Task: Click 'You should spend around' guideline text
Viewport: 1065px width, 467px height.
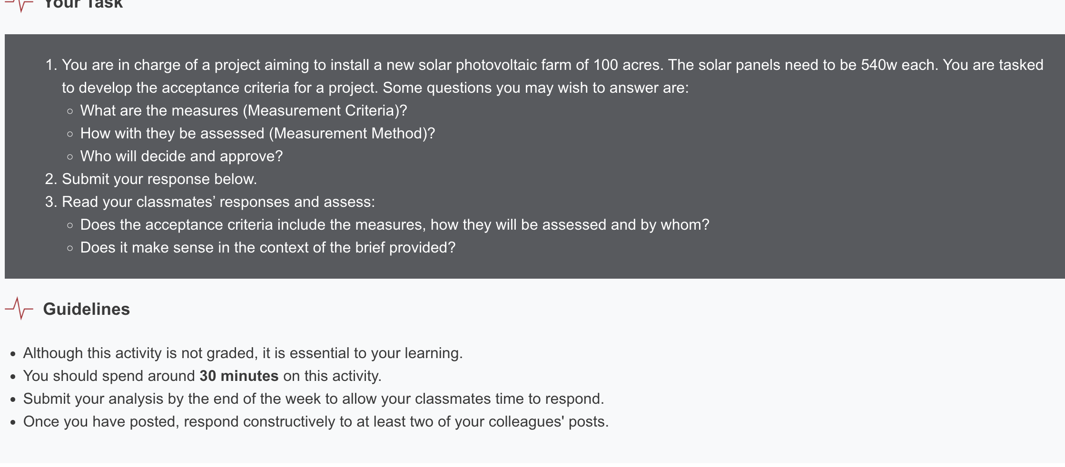Action: tap(109, 376)
